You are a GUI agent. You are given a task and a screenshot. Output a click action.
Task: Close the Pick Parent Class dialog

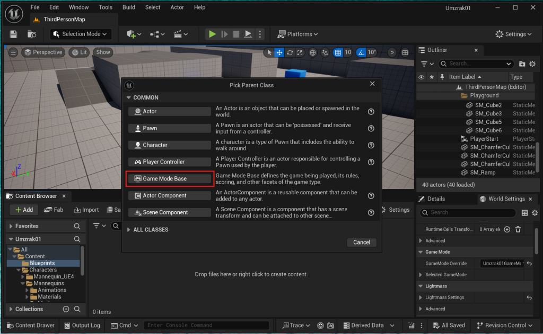[372, 84]
